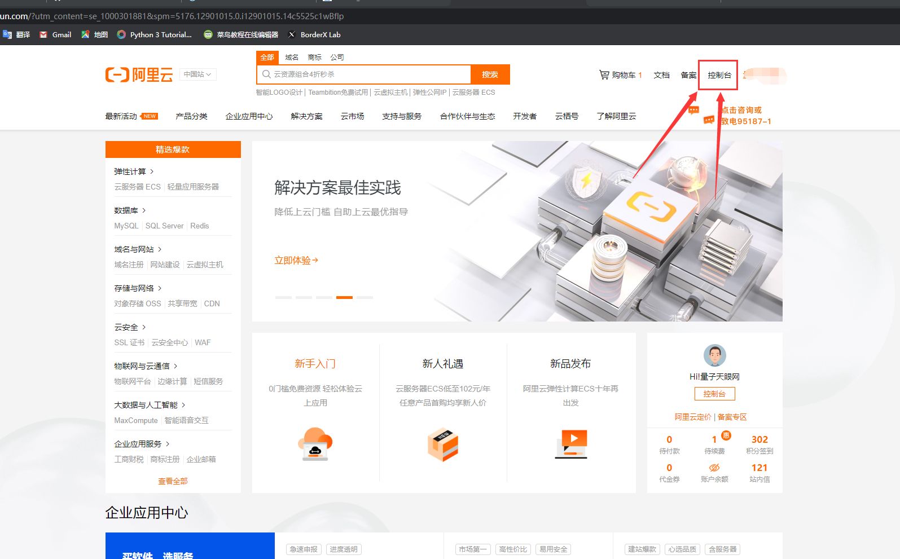Image resolution: width=900 pixels, height=559 pixels.
Task: Click the shopping cart icon
Action: [x=604, y=74]
